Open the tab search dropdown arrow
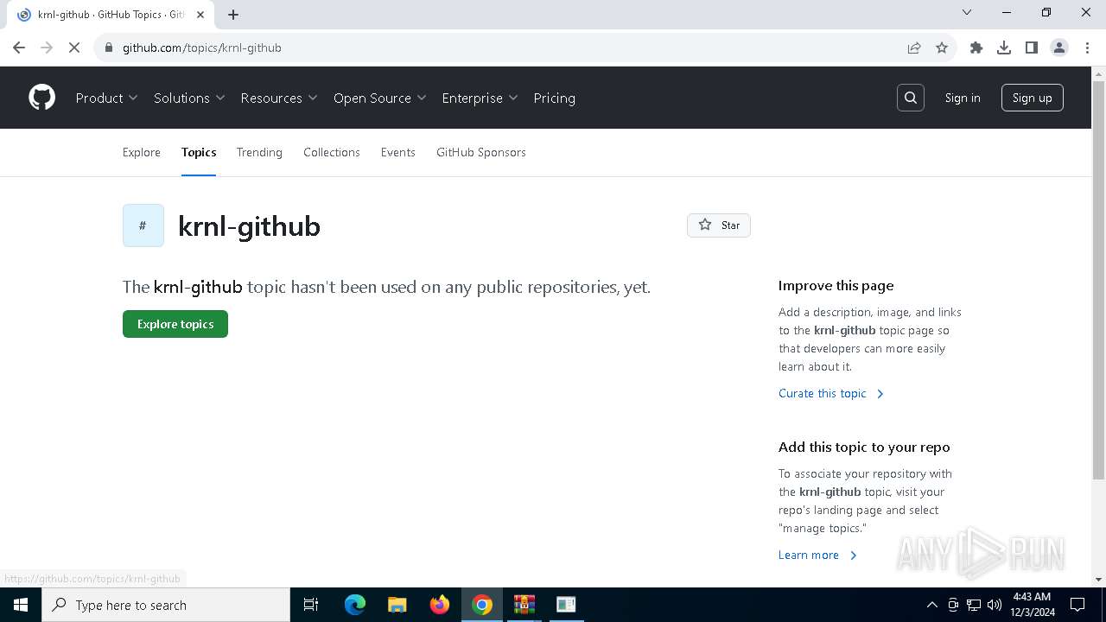 click(x=967, y=12)
